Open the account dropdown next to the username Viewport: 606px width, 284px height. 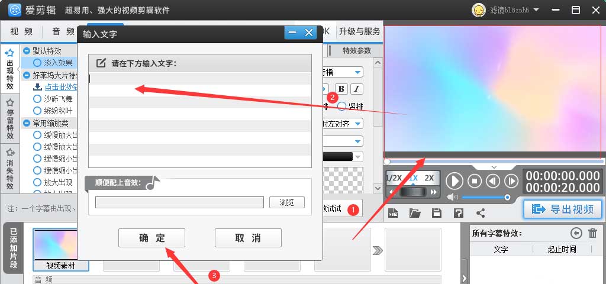(536, 9)
